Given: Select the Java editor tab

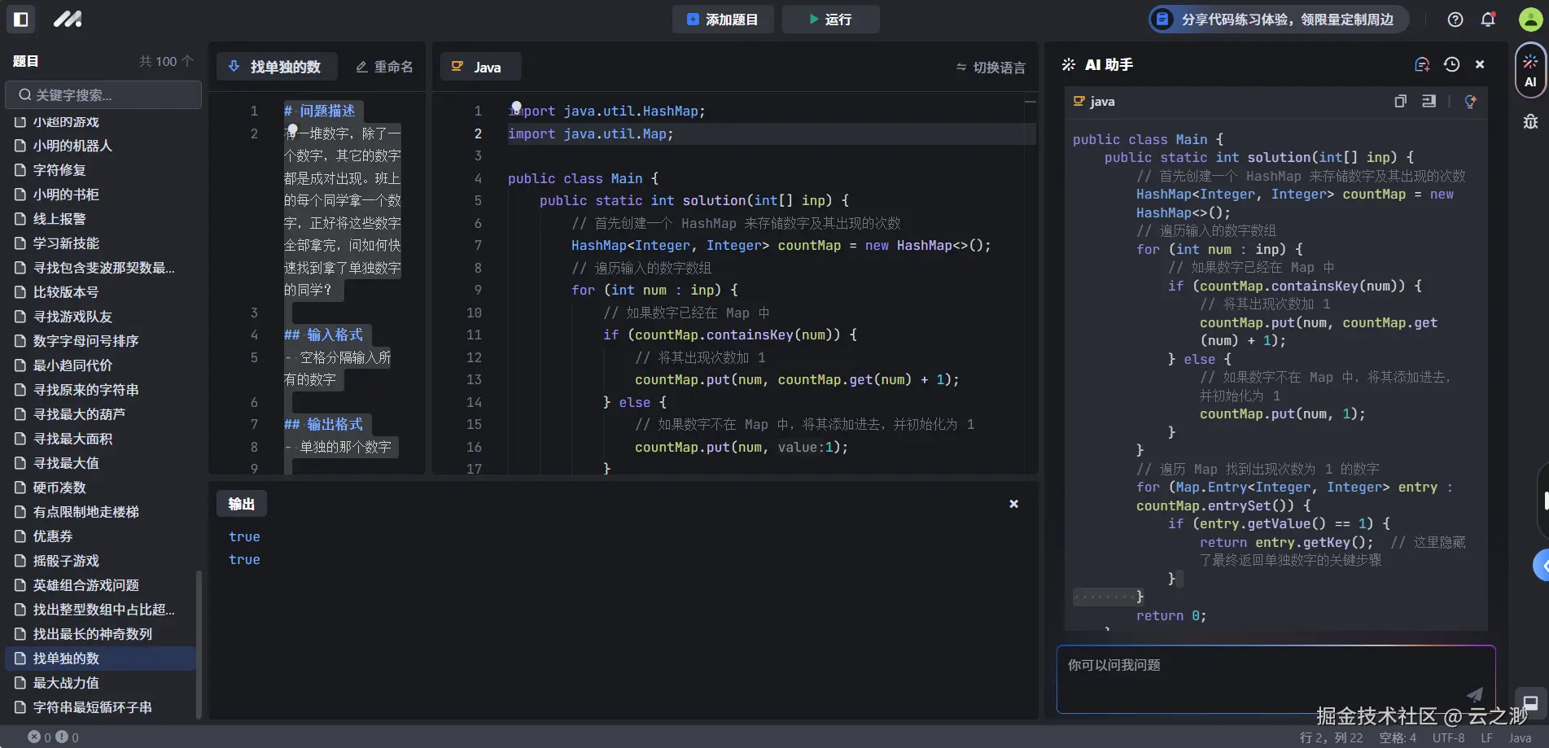Looking at the screenshot, I should click(x=479, y=67).
